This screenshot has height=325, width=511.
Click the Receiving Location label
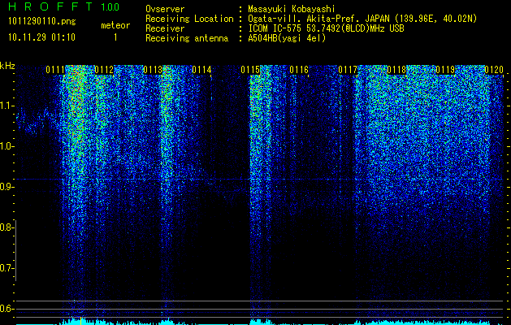pos(189,19)
